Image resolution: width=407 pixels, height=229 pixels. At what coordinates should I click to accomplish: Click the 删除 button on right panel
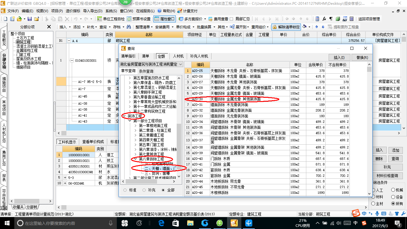tap(379, 159)
